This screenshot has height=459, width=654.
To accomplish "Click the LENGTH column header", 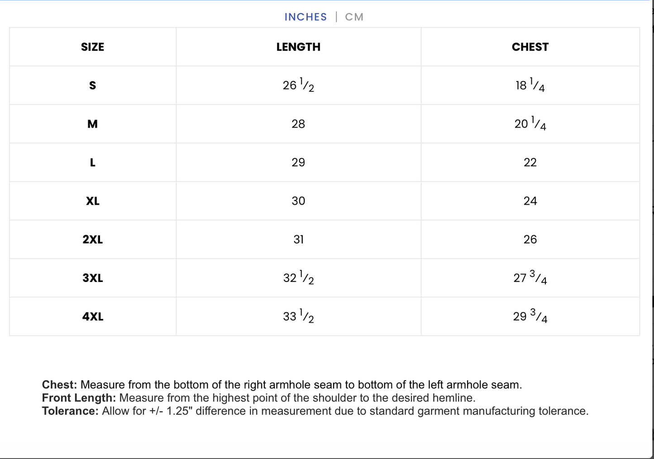I will coord(298,47).
